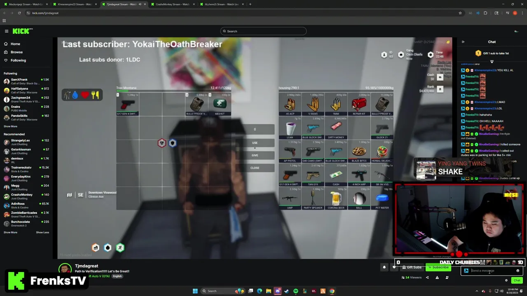This screenshot has width=527, height=296.
Task: Select Corona Beer inventory item
Action: pos(336,199)
